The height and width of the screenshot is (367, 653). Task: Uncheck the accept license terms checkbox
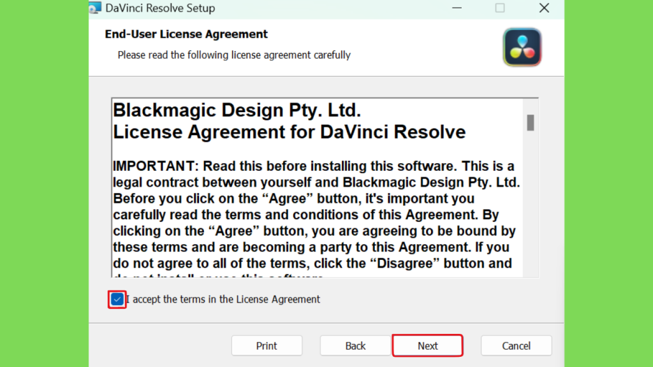[117, 299]
